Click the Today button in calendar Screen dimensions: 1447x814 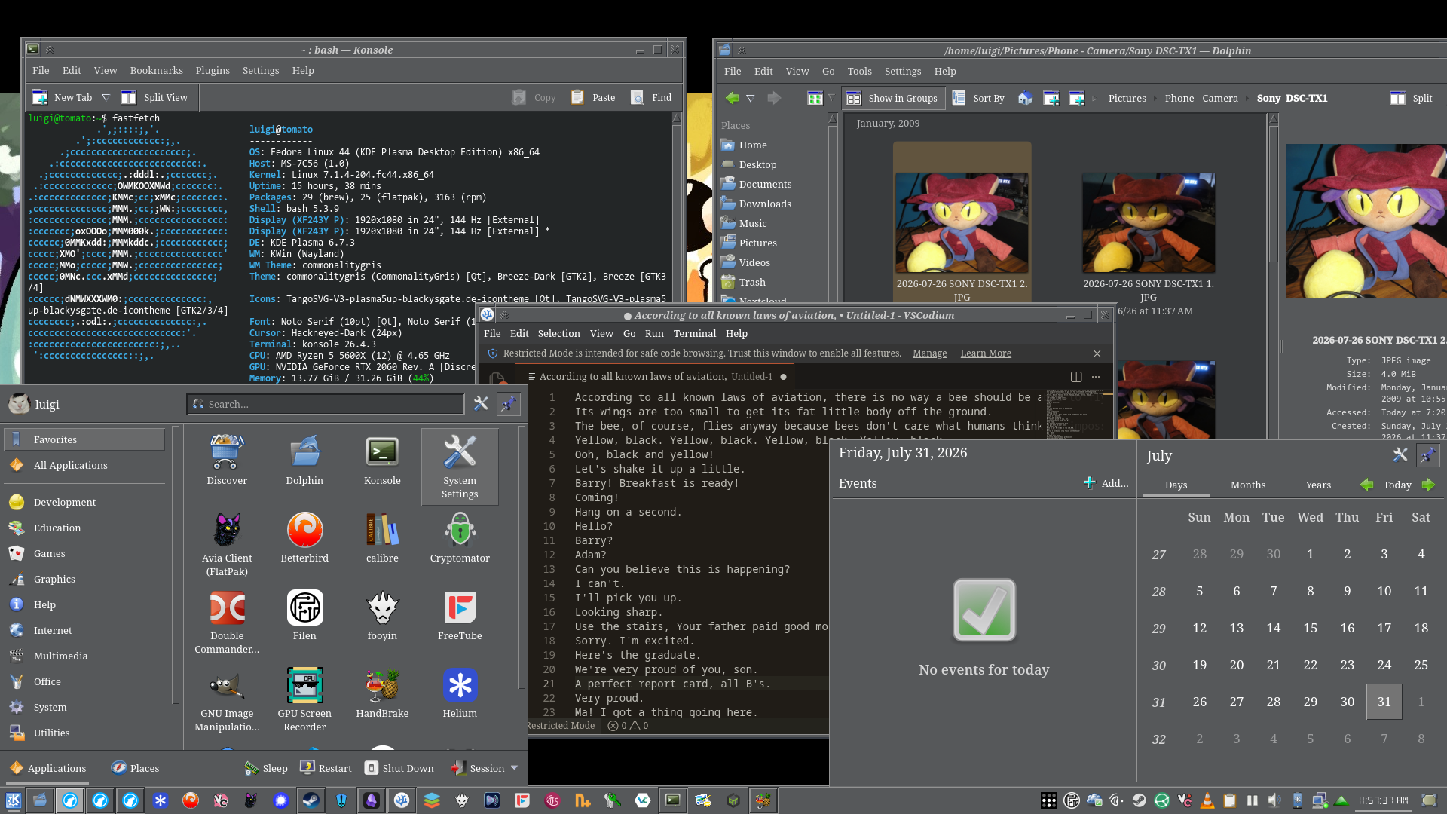click(1397, 485)
